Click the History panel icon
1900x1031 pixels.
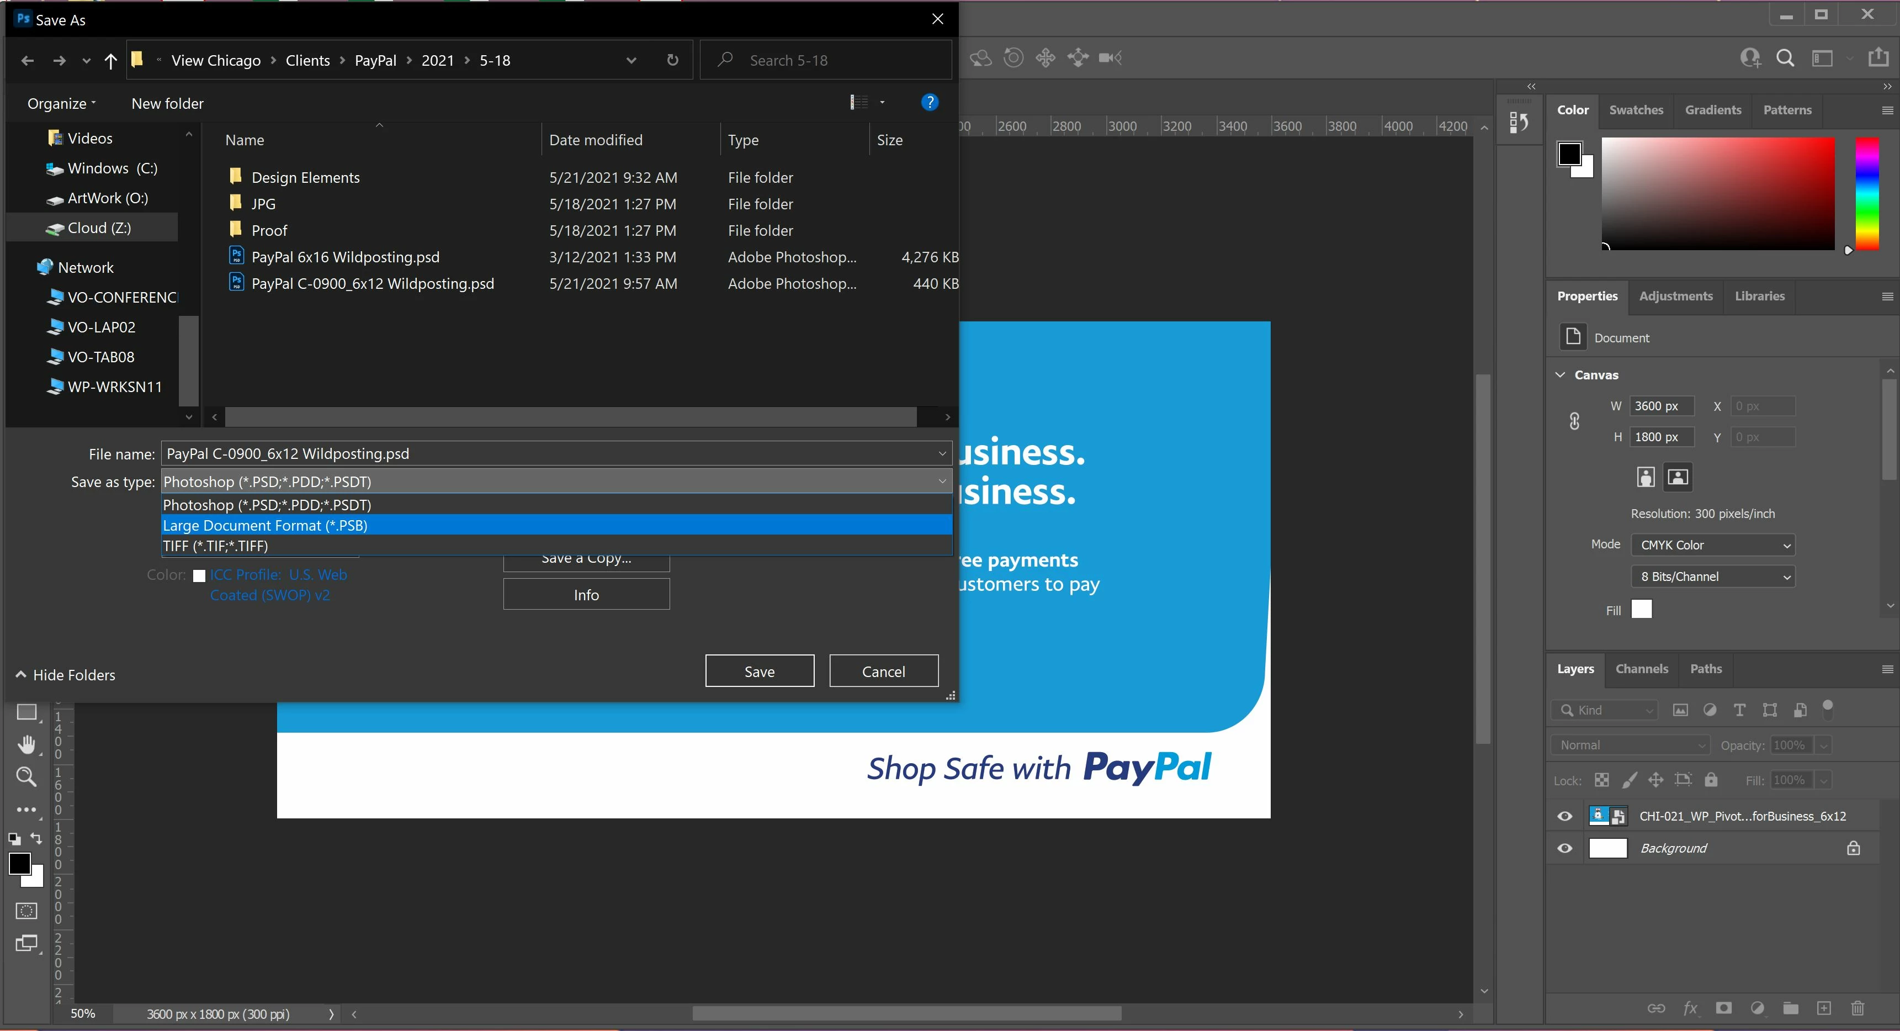1519,123
